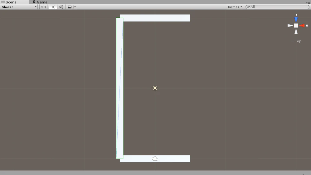Click the left white cone of gizmo
311x175 pixels.
click(x=290, y=26)
